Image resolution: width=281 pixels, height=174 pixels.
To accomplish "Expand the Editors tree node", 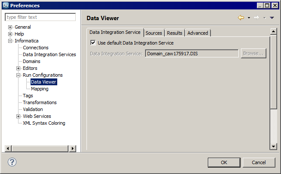I will tap(19, 68).
